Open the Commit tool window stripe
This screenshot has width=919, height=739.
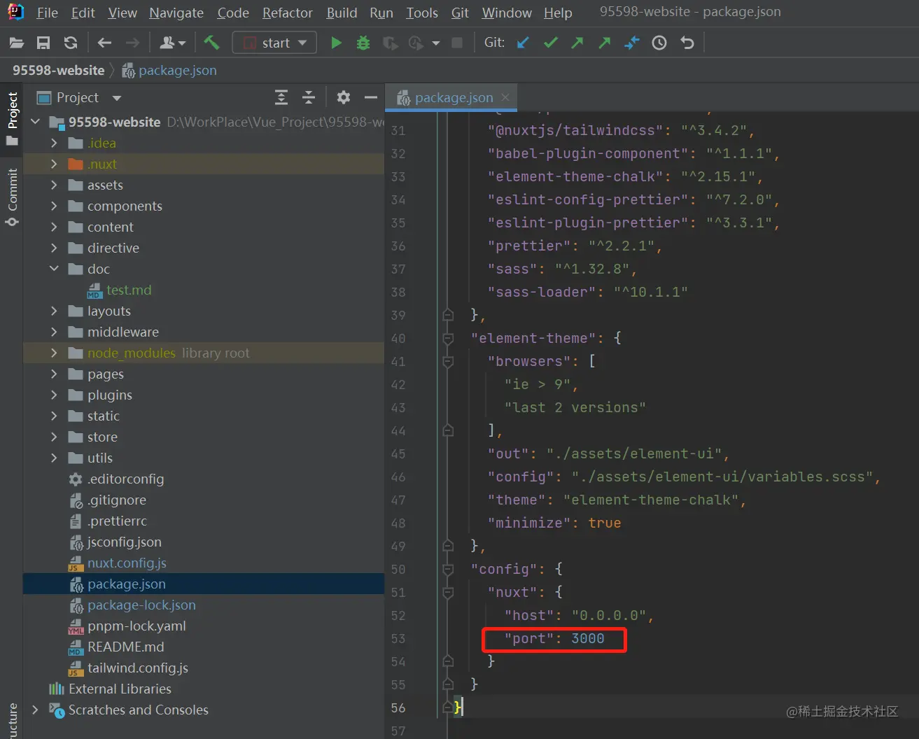12,197
